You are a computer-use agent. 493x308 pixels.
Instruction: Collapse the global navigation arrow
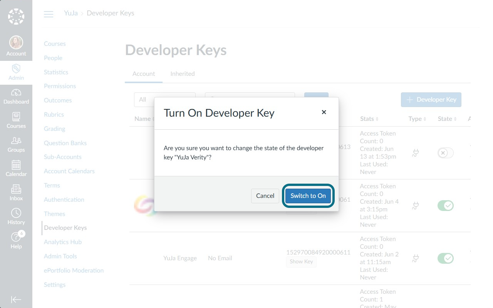point(16,300)
